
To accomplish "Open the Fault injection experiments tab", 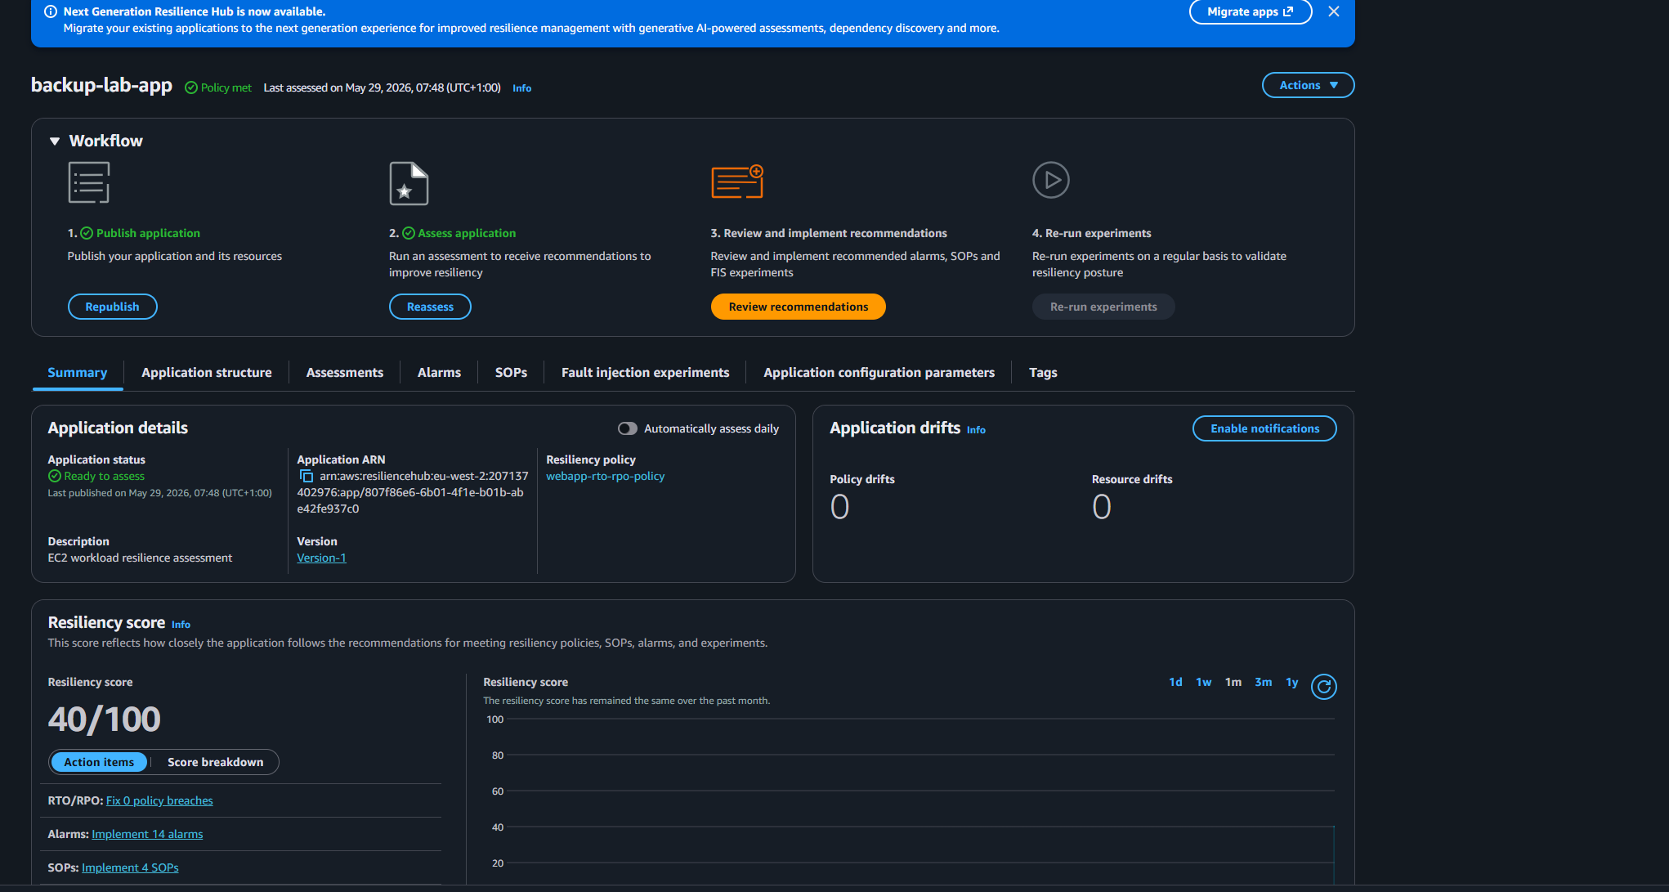I will click(x=645, y=372).
